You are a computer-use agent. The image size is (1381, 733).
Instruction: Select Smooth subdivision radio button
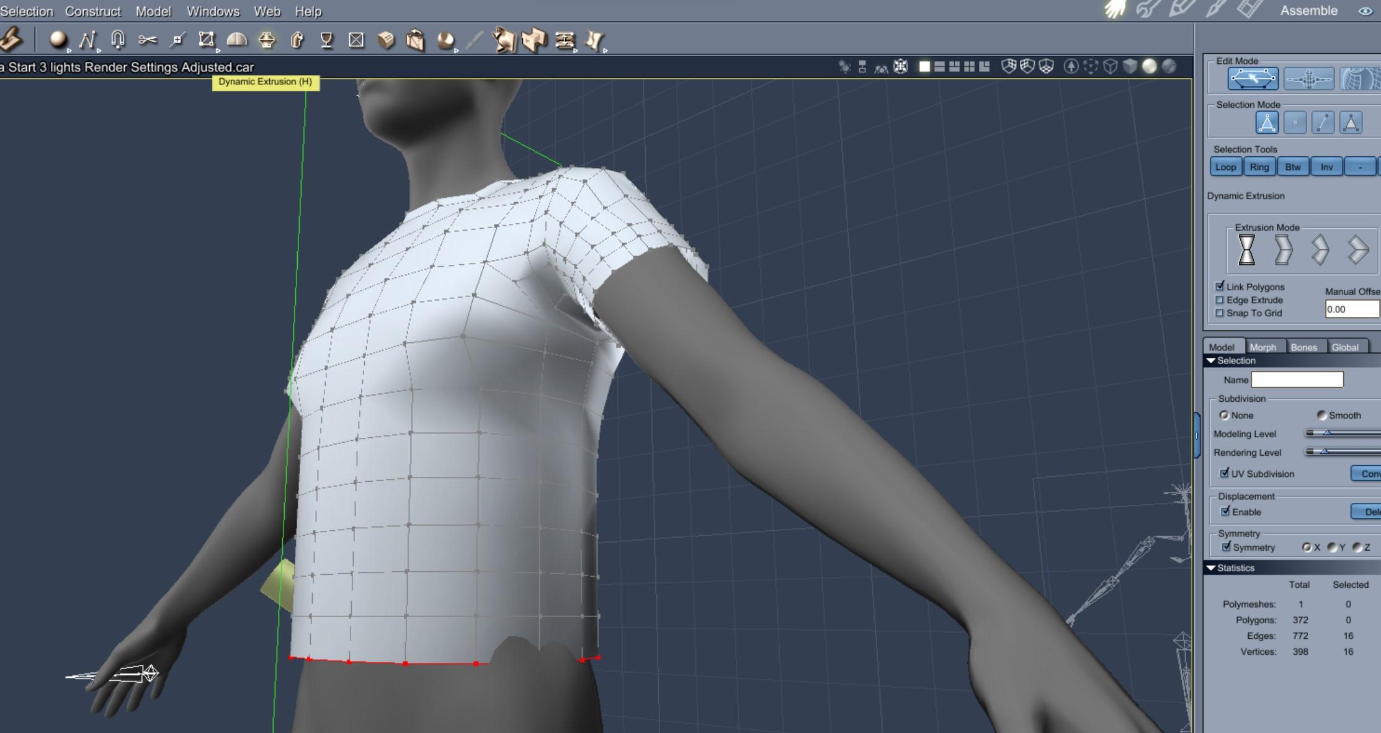coord(1321,415)
